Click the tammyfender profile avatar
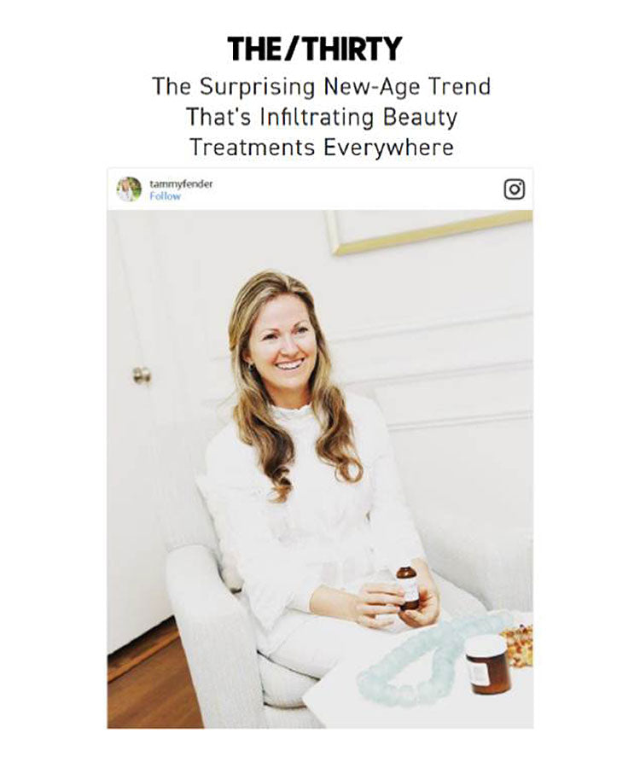Image resolution: width=640 pixels, height=768 pixels. click(129, 189)
